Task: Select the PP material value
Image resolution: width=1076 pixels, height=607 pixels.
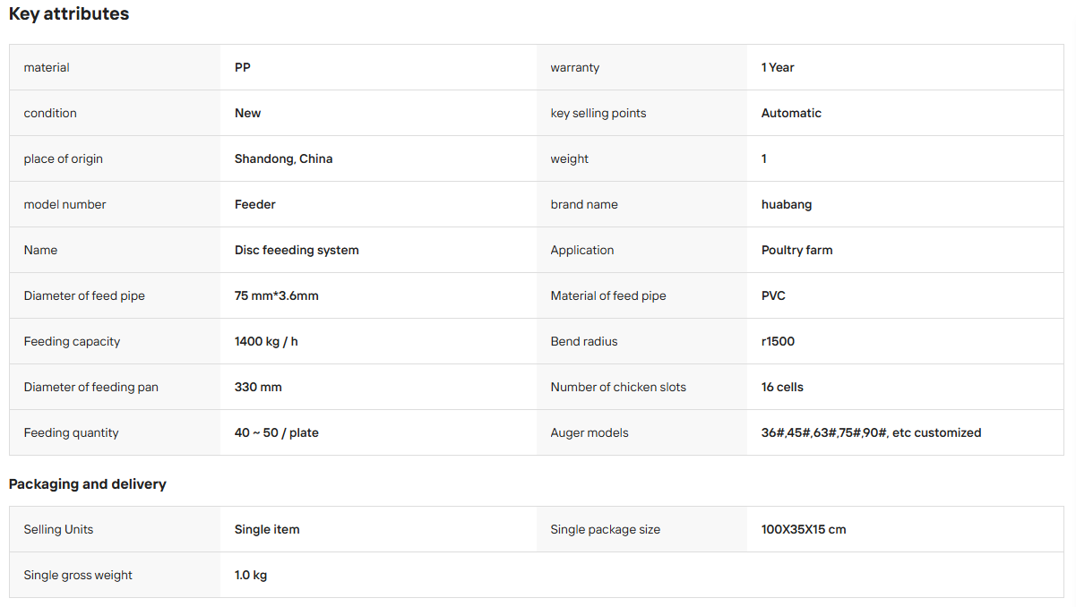Action: [x=243, y=67]
